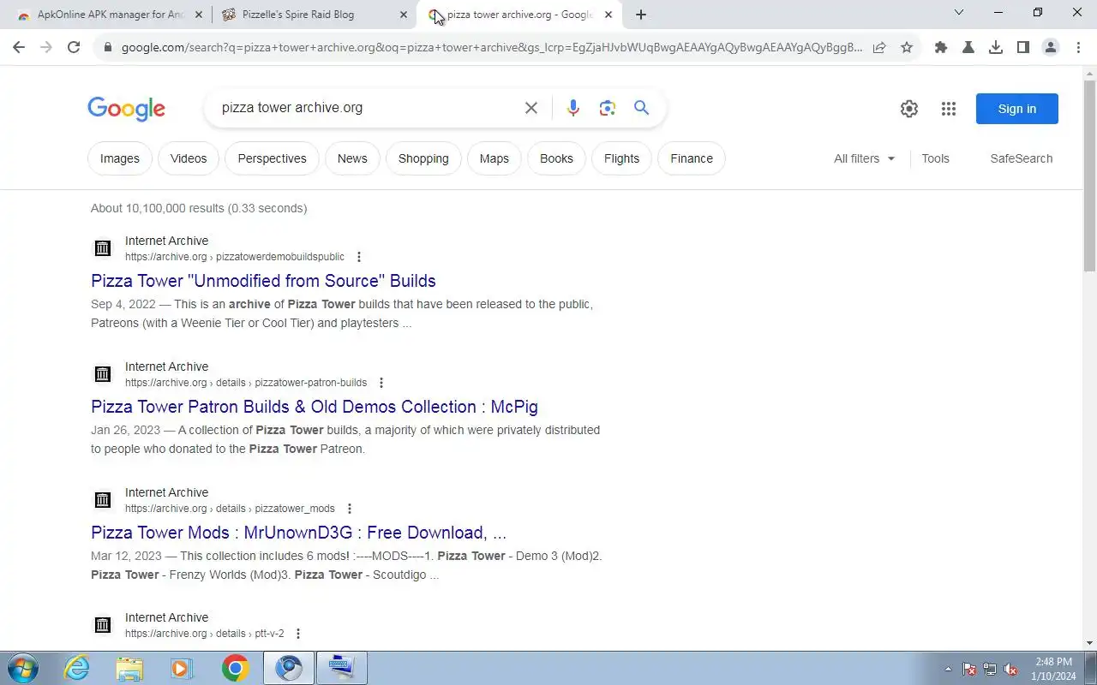
Task: Open the Windows Start button
Action: click(x=21, y=668)
